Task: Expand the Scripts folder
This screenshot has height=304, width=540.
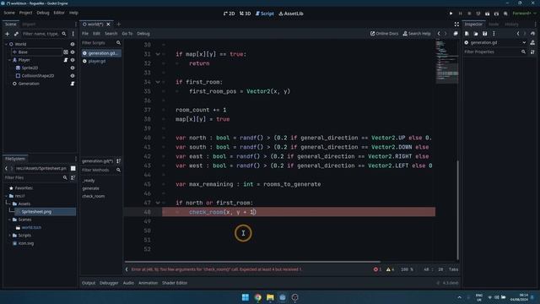Action: click(x=9, y=236)
